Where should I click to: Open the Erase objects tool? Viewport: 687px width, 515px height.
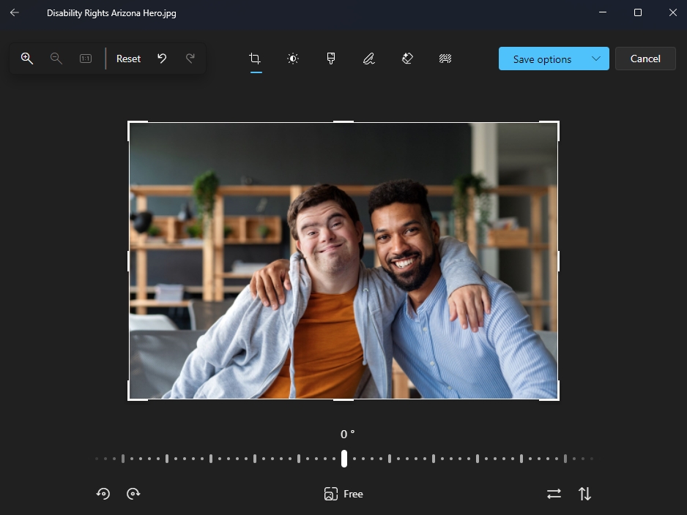407,59
